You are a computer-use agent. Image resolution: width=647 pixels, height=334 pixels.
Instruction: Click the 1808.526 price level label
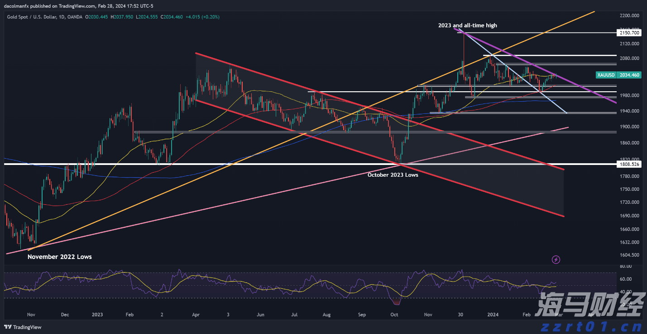coord(628,164)
